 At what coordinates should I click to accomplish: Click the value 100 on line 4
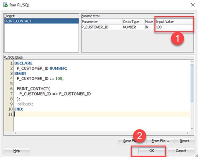[58, 79]
